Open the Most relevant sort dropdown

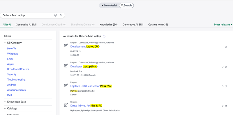(x=223, y=25)
